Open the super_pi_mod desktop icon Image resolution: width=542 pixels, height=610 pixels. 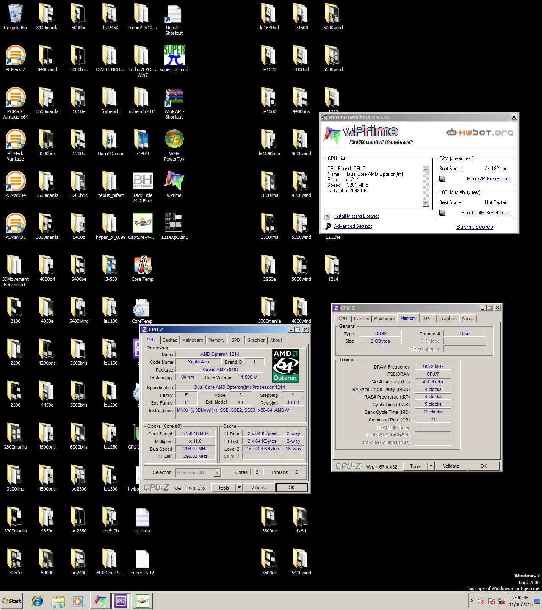174,59
